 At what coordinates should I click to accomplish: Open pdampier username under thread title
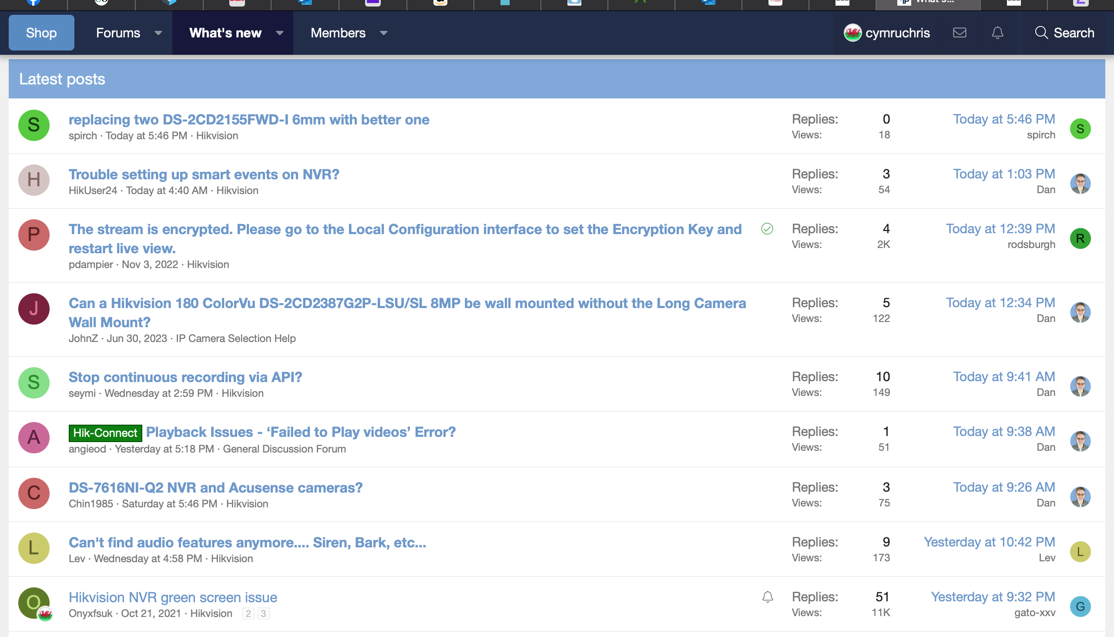(x=91, y=264)
